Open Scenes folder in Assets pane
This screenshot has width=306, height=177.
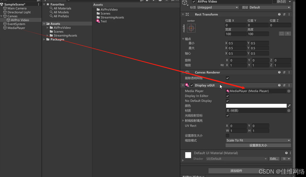[105, 13]
